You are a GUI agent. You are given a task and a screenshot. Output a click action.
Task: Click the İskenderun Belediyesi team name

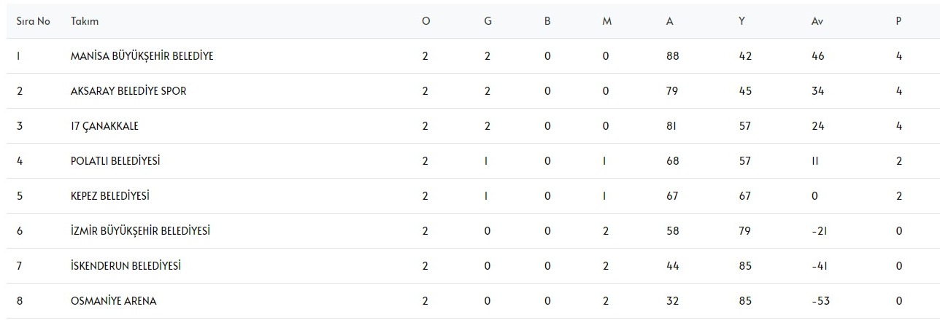point(126,266)
